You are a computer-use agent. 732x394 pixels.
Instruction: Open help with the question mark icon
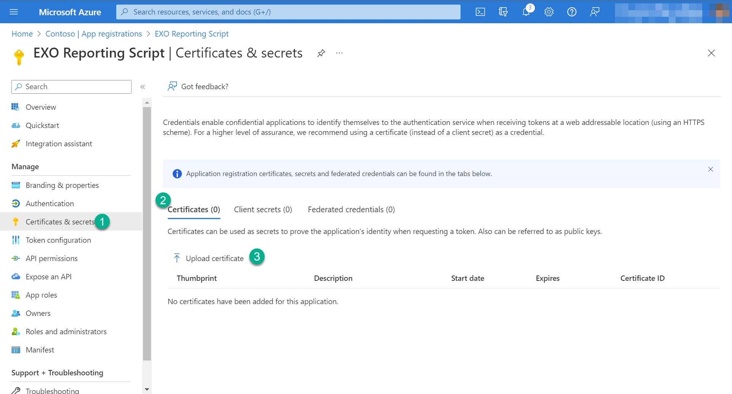(571, 12)
